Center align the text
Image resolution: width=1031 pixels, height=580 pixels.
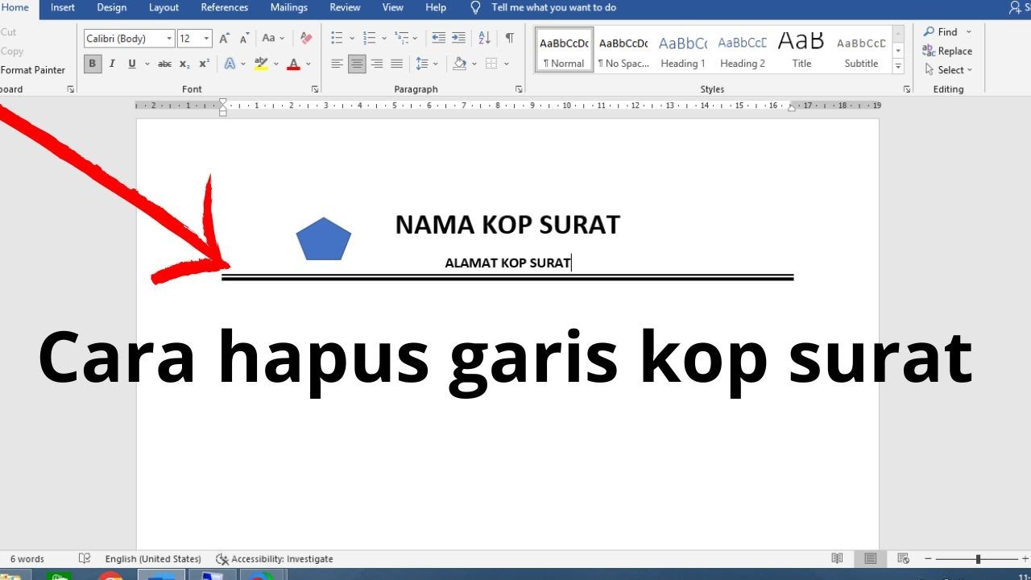tap(357, 64)
